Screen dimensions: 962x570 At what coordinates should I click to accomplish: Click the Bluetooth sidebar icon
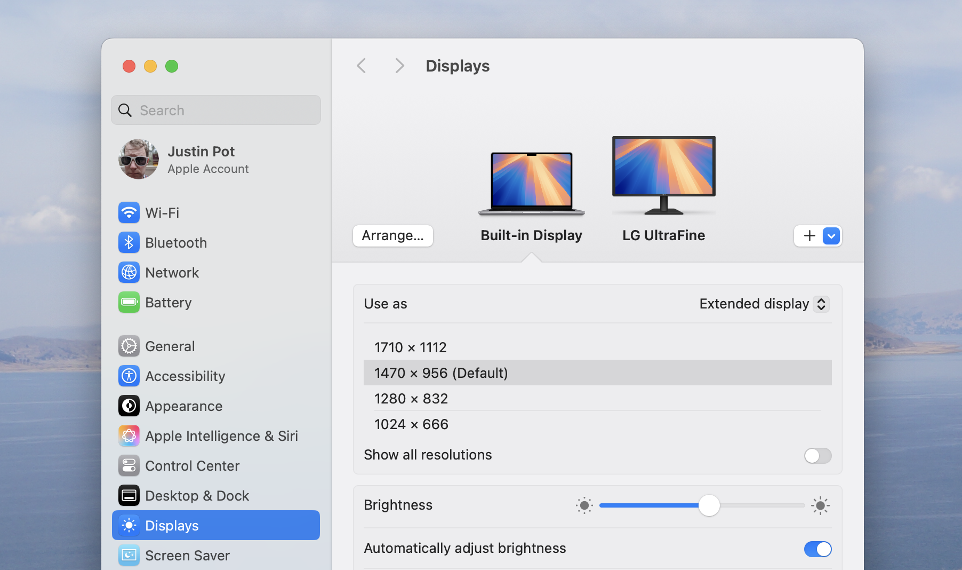tap(129, 242)
